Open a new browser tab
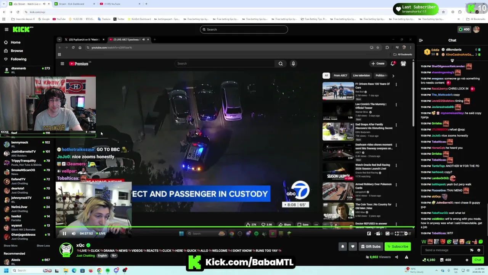The height and width of the screenshot is (275, 488). pyautogui.click(x=146, y=4)
